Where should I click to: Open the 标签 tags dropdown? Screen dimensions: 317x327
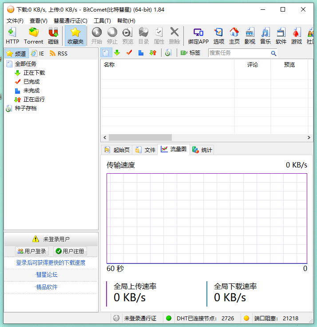(190, 53)
